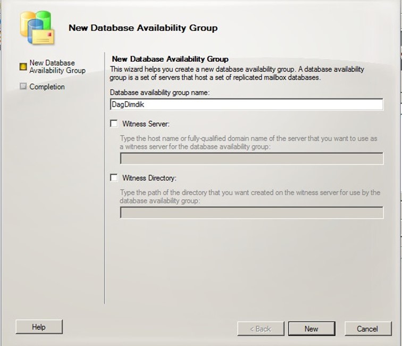Click the witness directory instruction text

[250, 196]
